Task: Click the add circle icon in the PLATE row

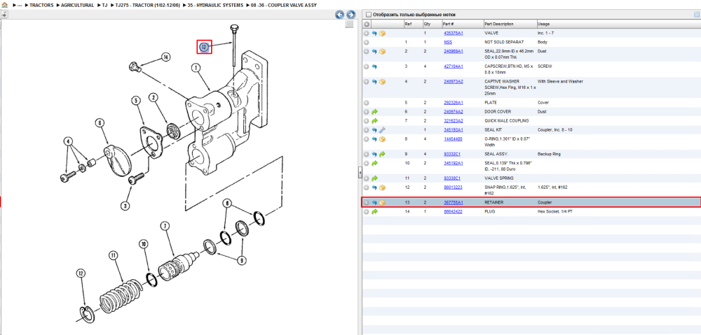Action: tap(366, 103)
